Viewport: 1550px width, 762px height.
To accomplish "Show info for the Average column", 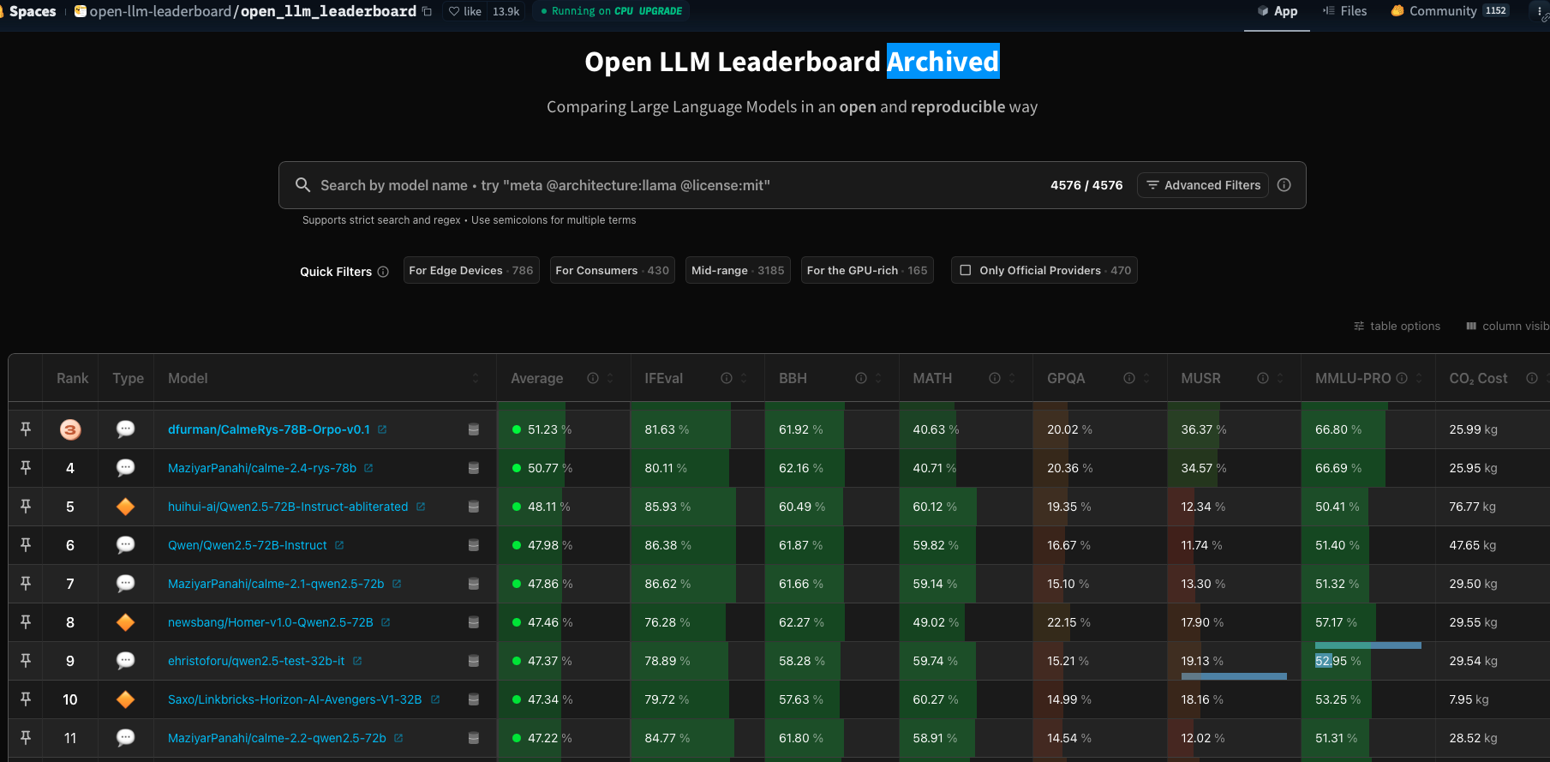I will (x=593, y=378).
